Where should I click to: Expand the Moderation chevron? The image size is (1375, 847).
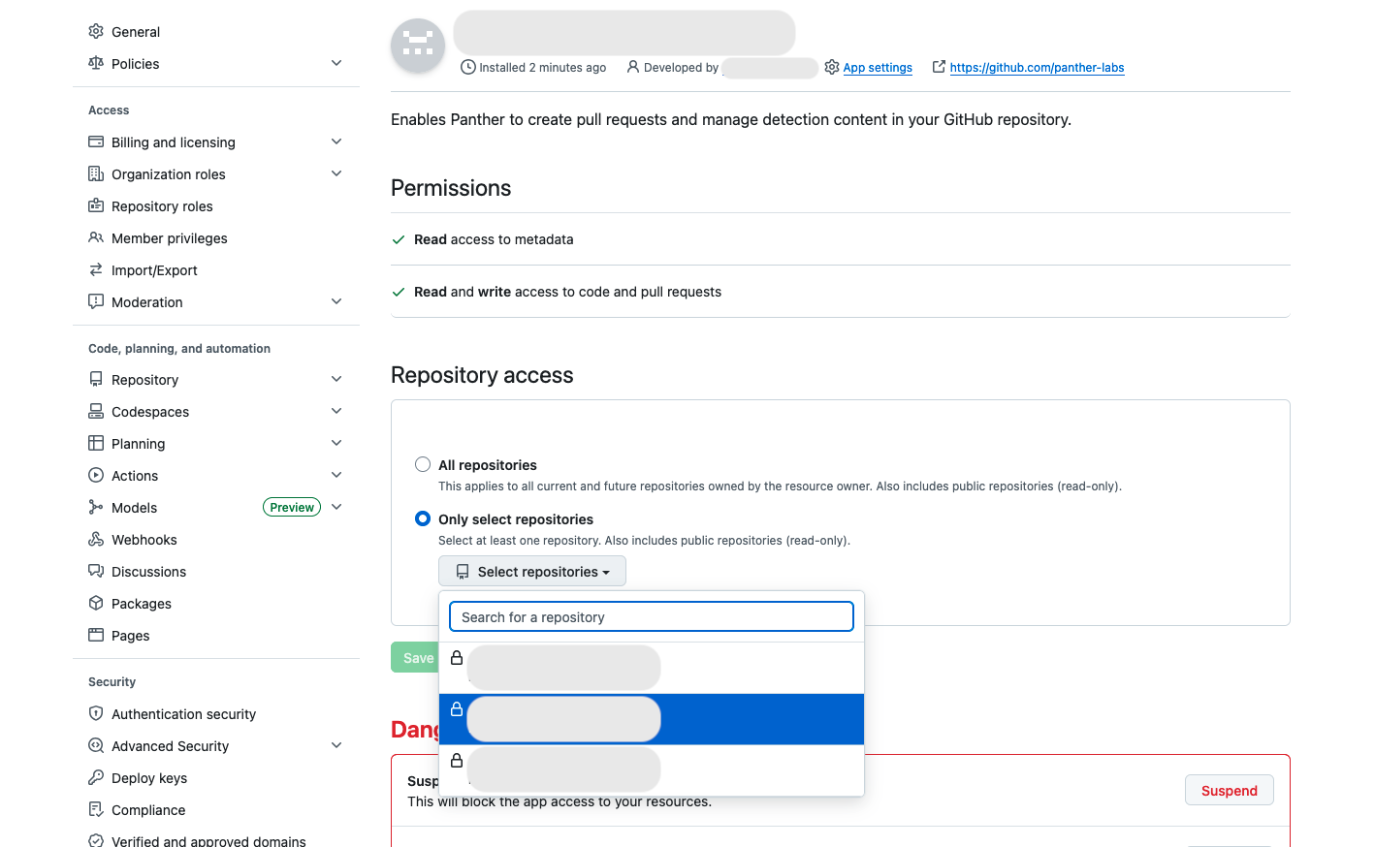[x=336, y=301]
